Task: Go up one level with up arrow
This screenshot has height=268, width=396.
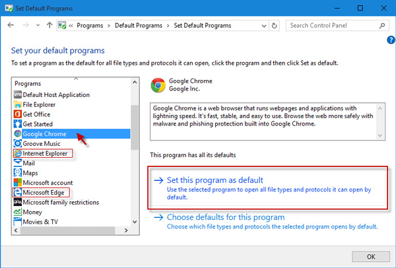Action: pos(49,25)
